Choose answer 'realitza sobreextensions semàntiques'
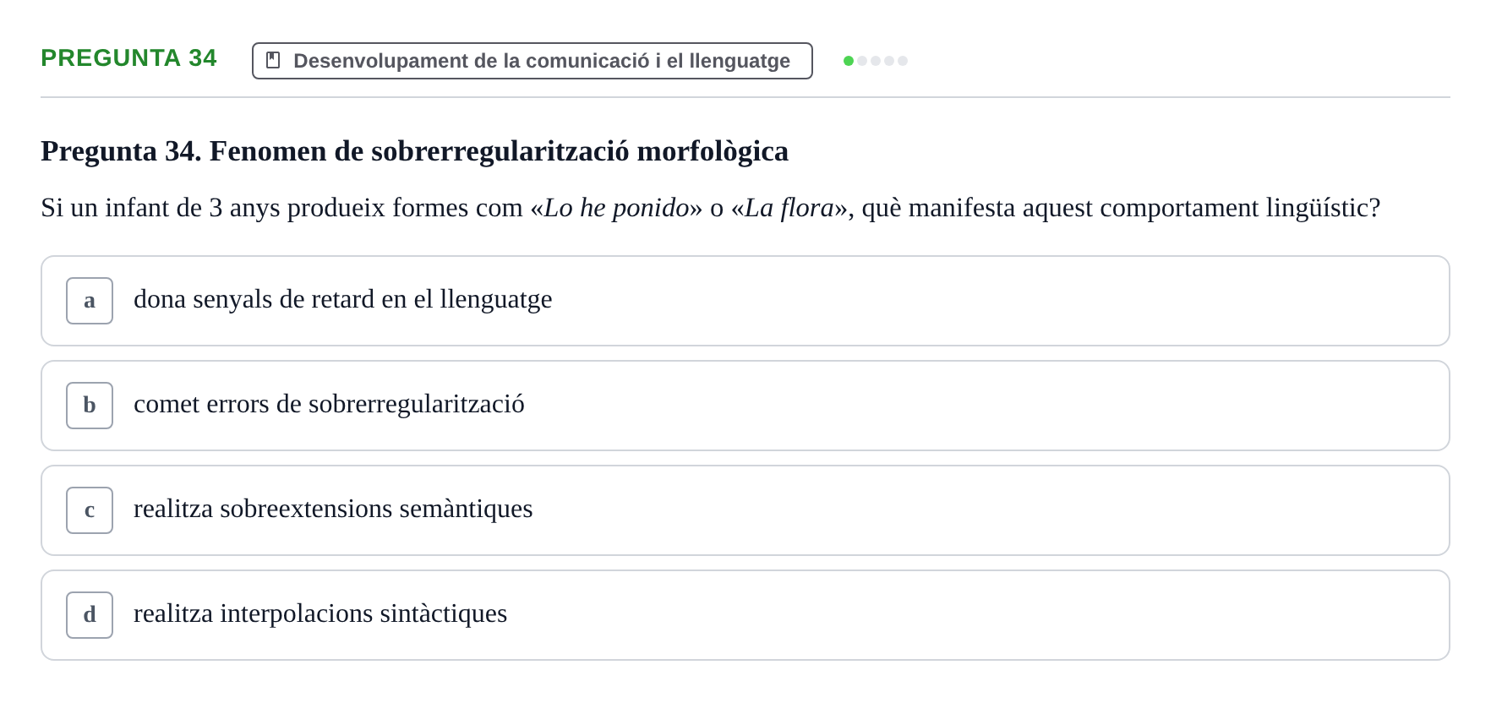 pos(745,510)
